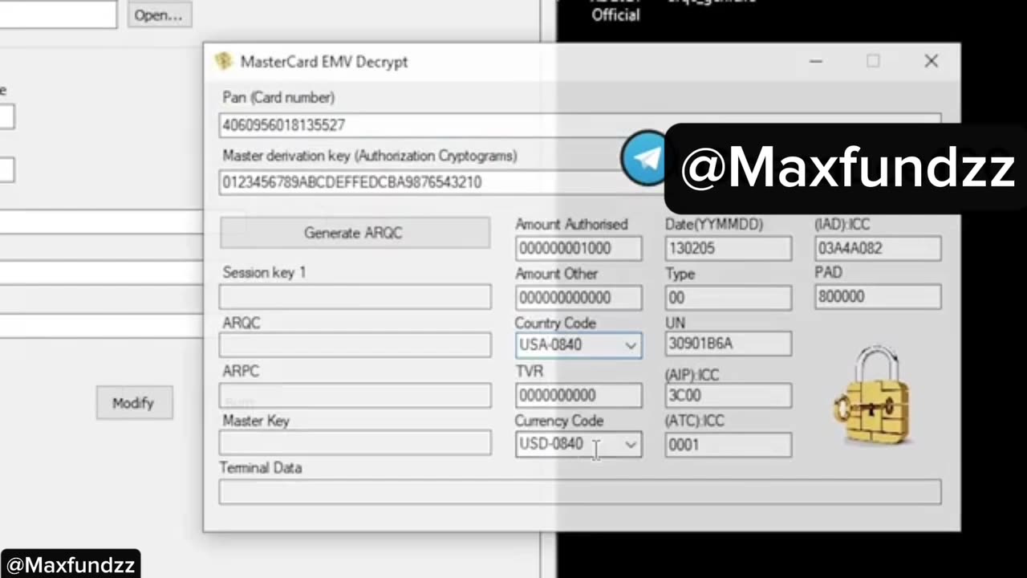
Task: Click the "Amount Authorised" label
Action: [571, 225]
